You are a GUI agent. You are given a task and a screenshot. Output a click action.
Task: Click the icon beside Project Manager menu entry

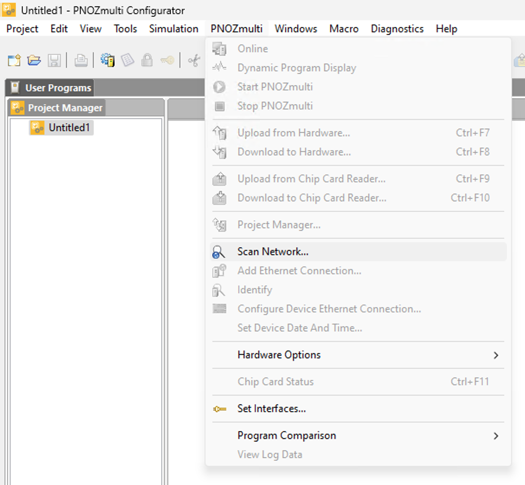click(x=220, y=225)
